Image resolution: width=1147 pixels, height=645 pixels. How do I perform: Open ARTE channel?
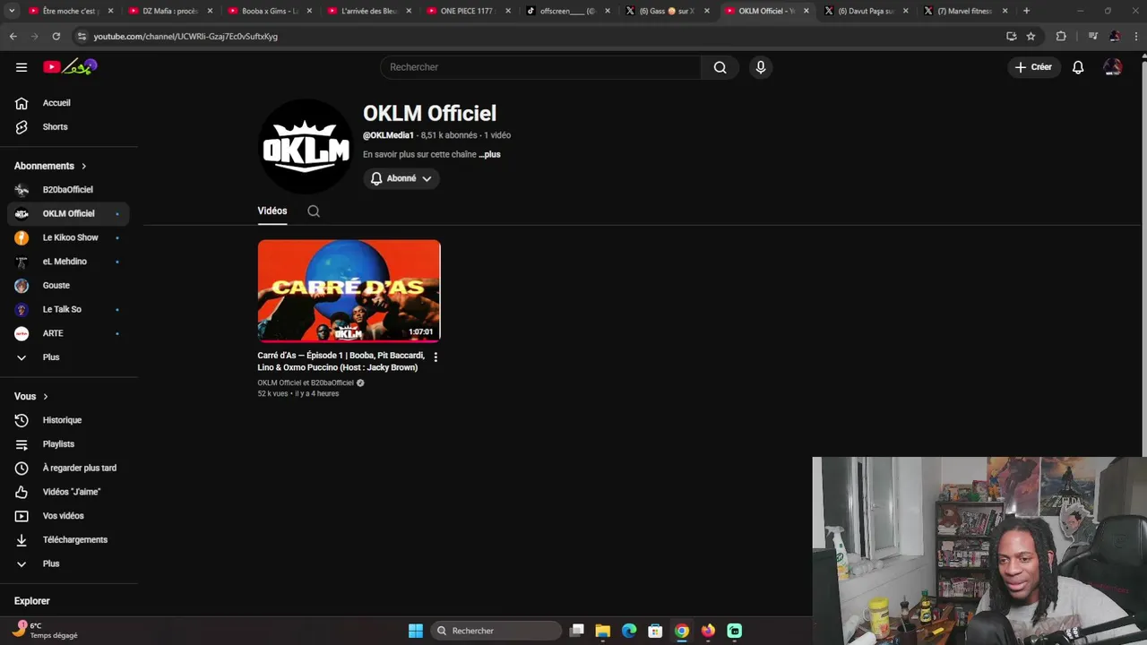[x=69, y=333]
